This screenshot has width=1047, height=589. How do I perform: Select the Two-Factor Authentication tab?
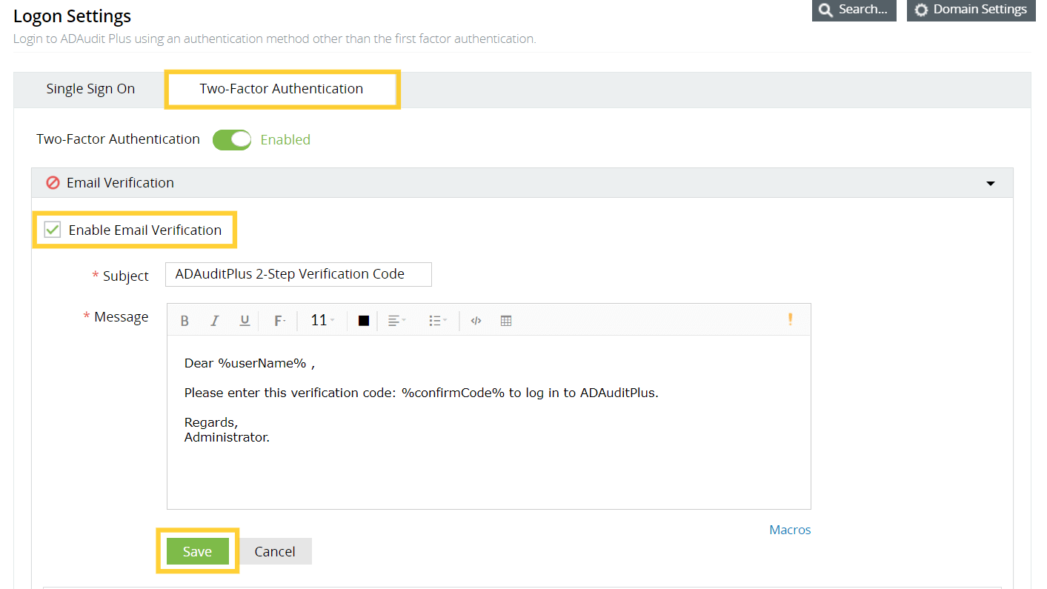click(282, 89)
